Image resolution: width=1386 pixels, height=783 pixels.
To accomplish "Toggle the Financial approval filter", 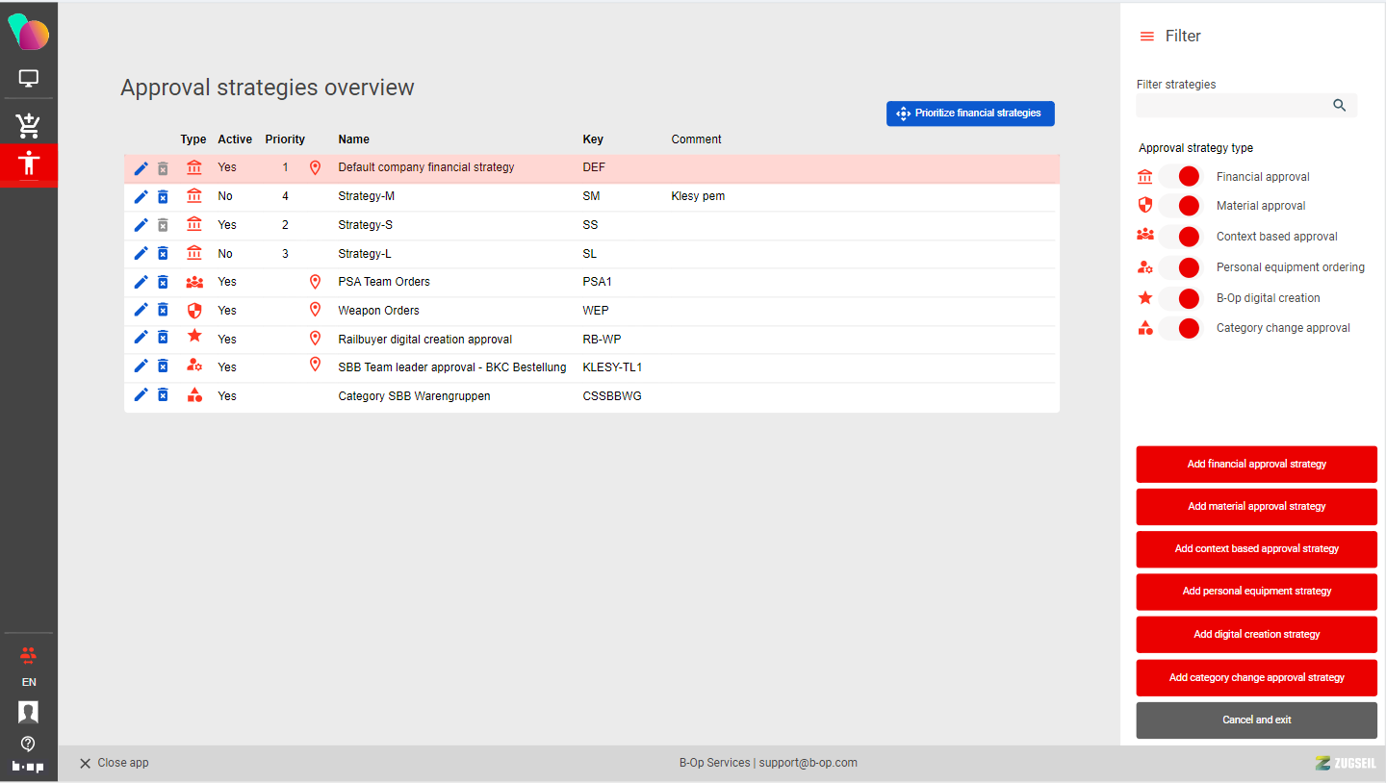I will point(1180,177).
